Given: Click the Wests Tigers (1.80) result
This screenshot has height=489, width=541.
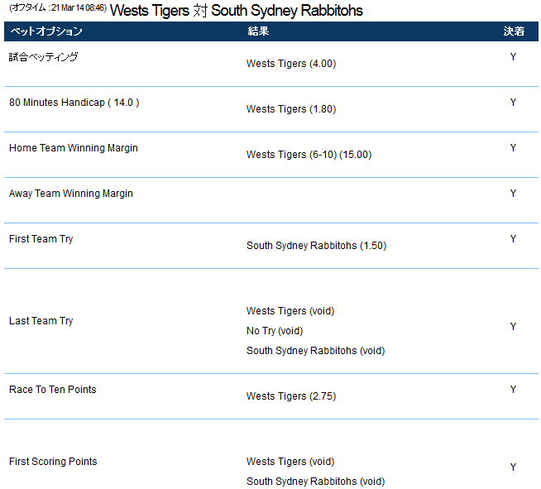Looking at the screenshot, I should pyautogui.click(x=290, y=109).
